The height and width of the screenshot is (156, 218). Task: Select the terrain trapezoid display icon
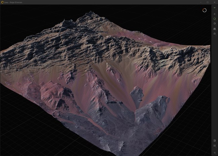[215, 29]
